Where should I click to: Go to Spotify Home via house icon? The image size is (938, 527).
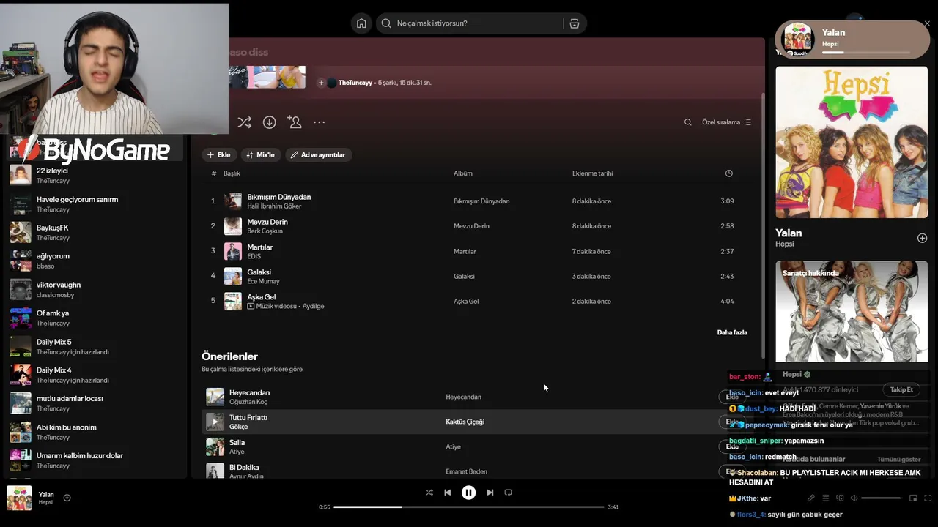pos(361,23)
